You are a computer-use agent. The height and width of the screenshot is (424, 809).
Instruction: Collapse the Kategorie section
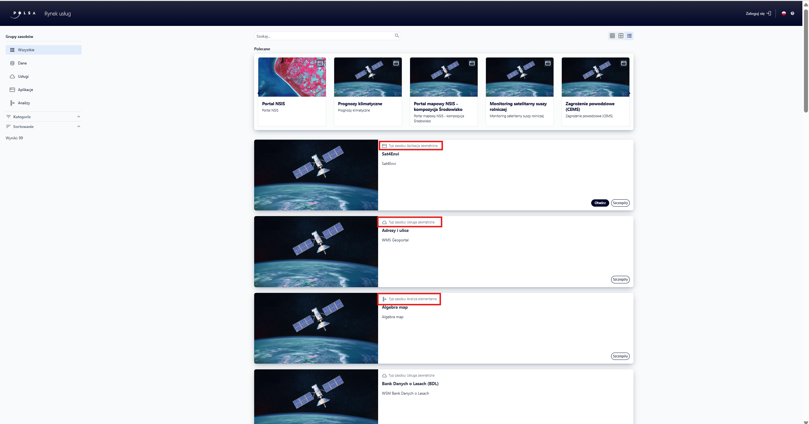(78, 117)
